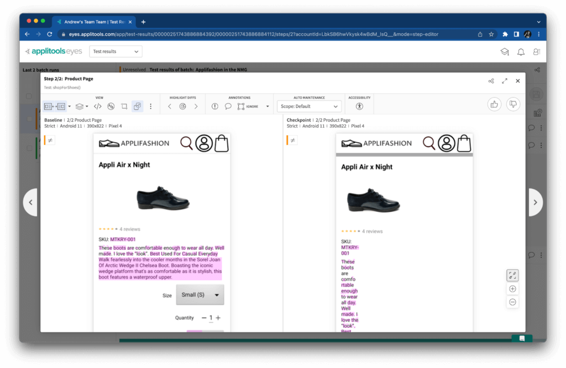This screenshot has height=368, width=566.
Task: Open the Scope: Default dropdown
Action: [309, 106]
